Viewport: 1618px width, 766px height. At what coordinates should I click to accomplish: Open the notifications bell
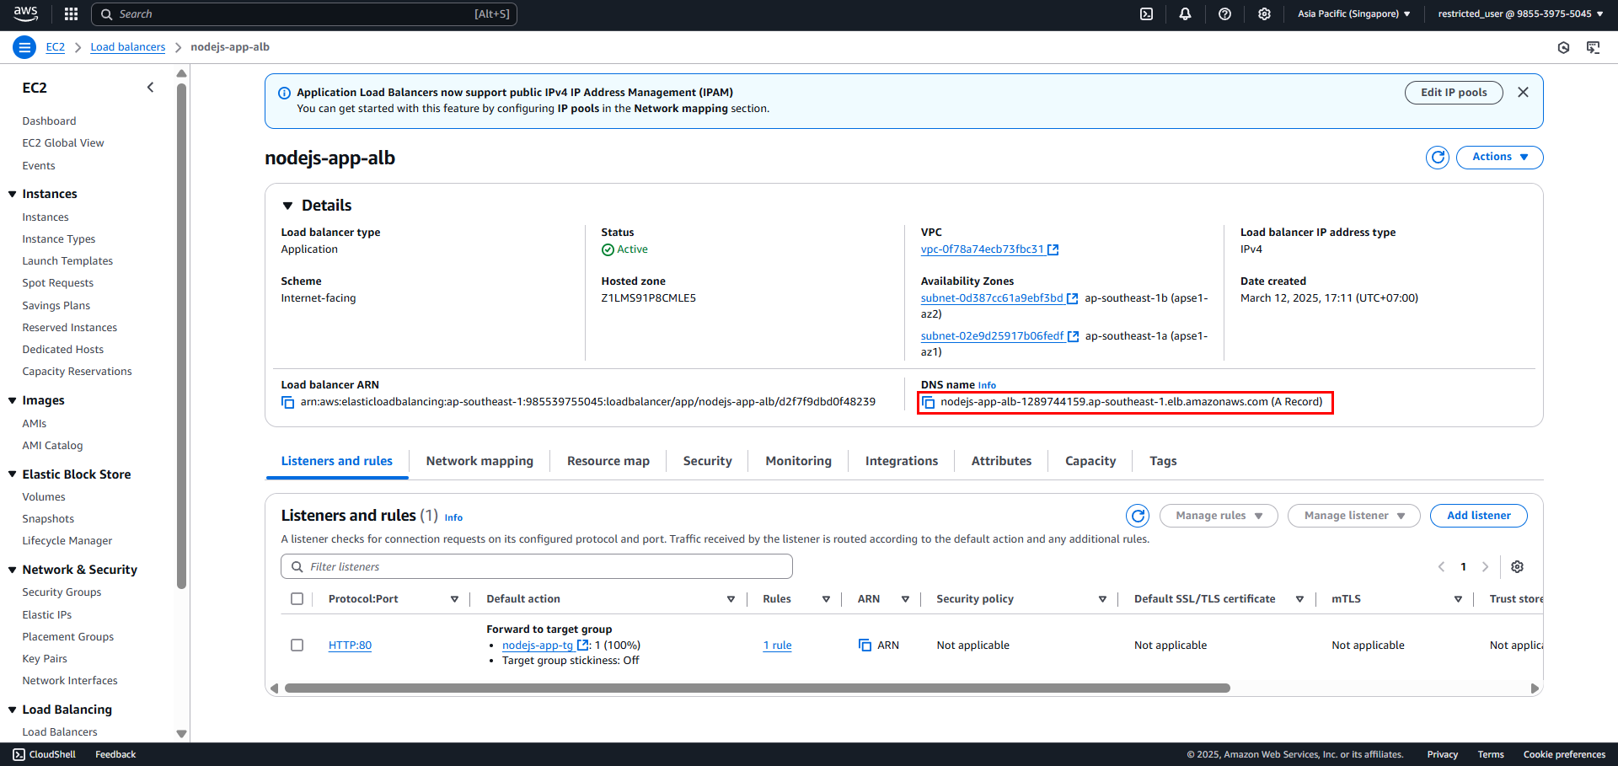[x=1185, y=13]
